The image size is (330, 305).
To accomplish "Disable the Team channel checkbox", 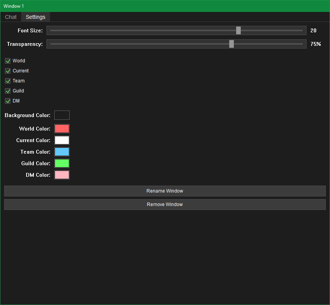I will tap(8, 81).
